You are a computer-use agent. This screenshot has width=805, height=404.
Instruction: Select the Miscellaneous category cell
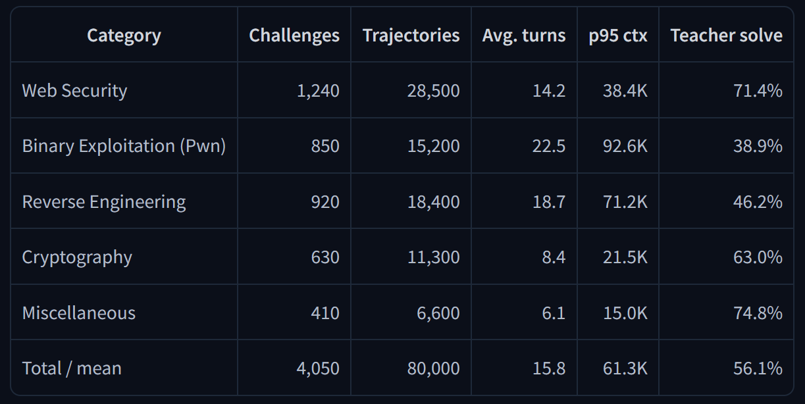tap(79, 313)
